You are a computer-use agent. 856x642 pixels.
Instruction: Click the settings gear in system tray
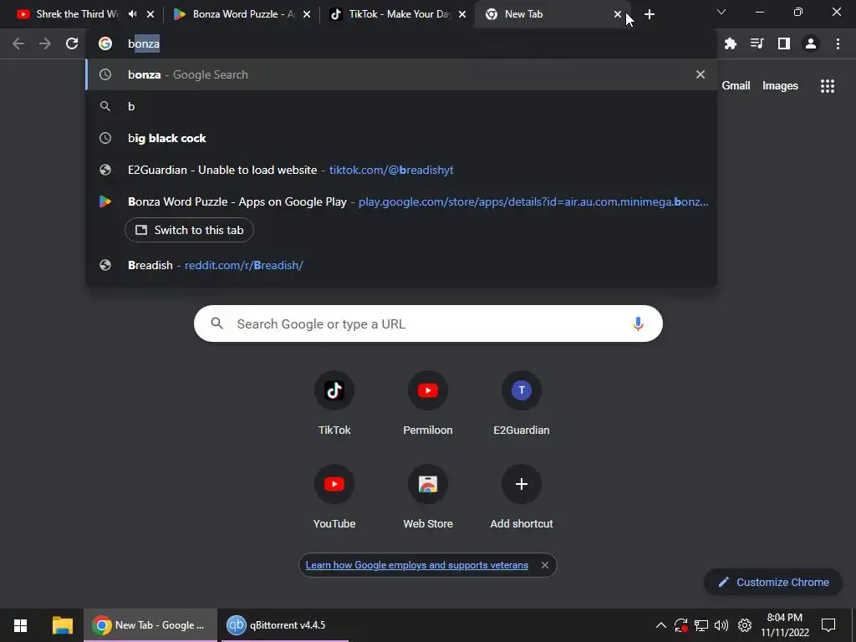tap(745, 625)
